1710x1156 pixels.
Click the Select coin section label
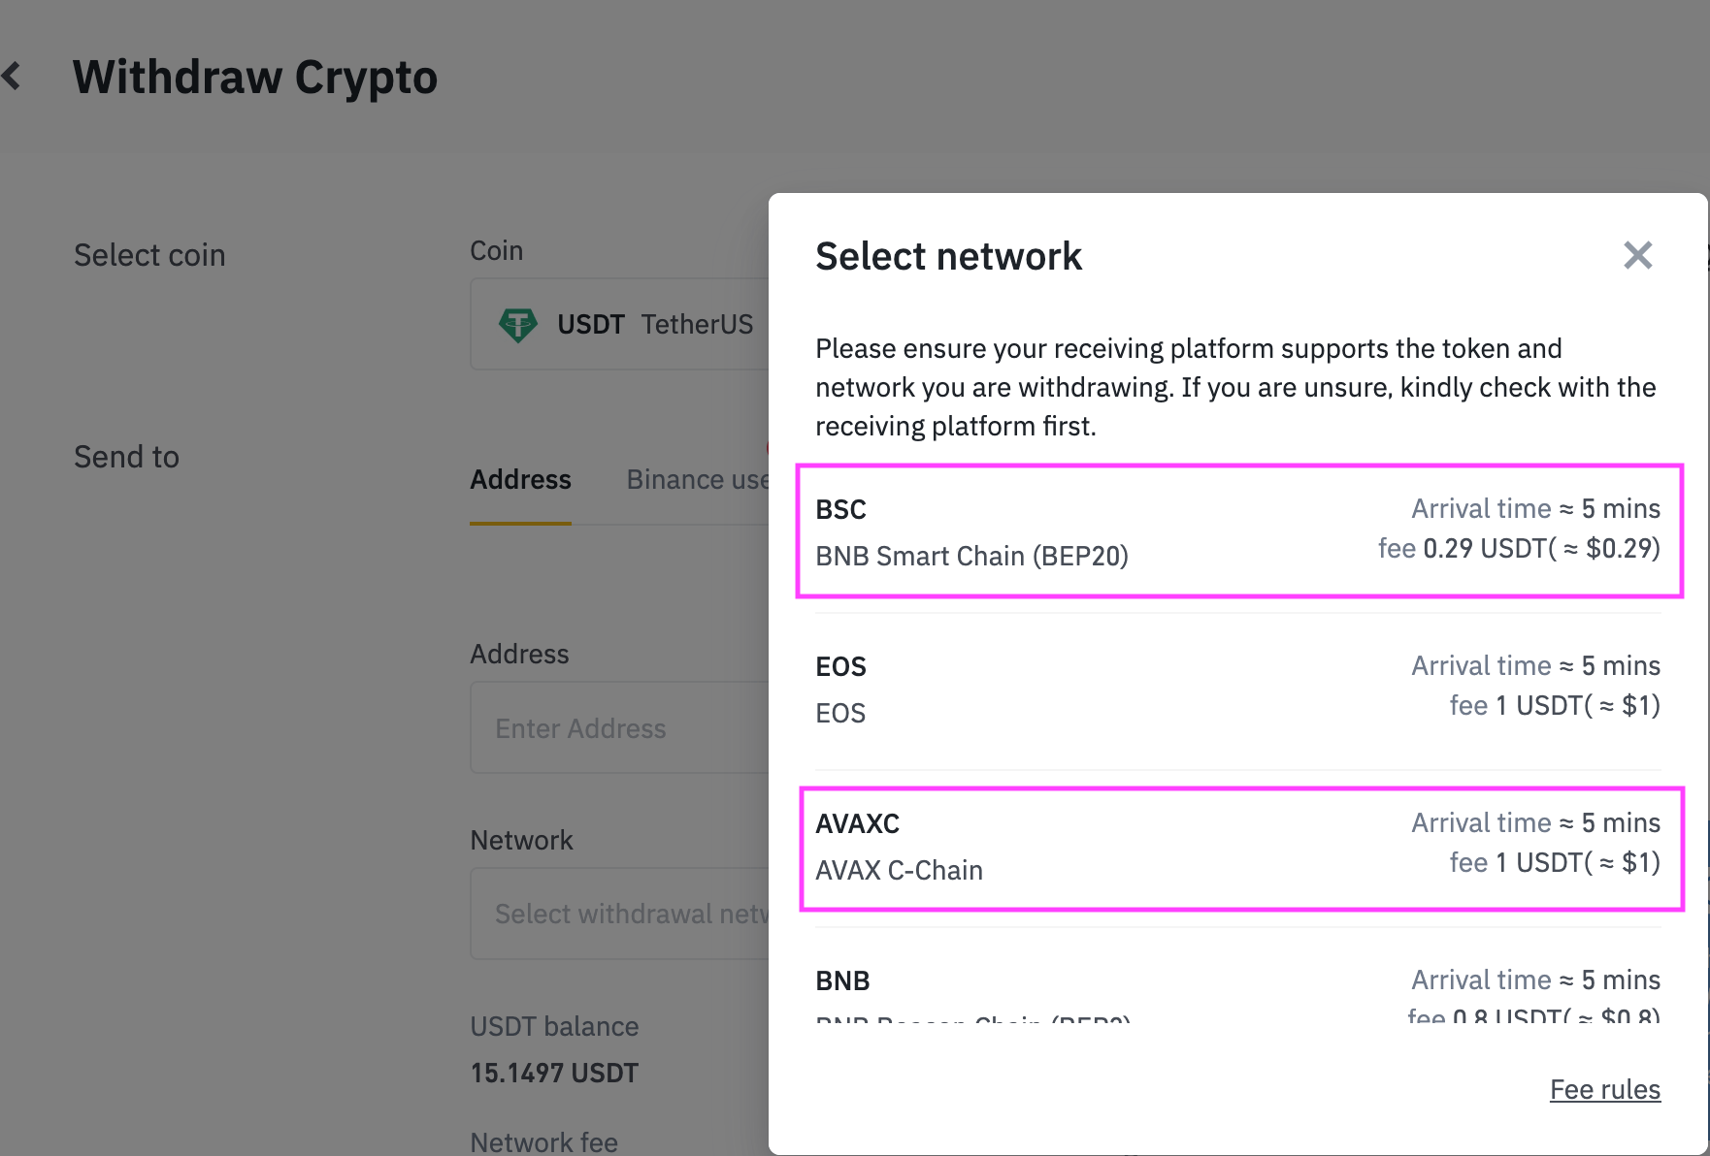tap(149, 255)
